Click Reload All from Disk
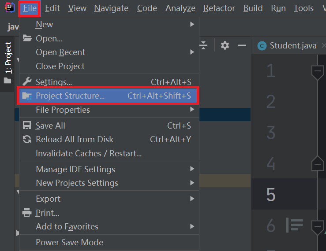 [x=75, y=139]
